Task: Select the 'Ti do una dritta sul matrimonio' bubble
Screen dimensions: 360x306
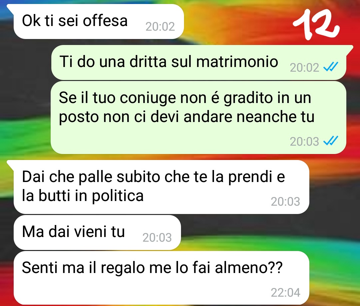Action: coord(199,63)
